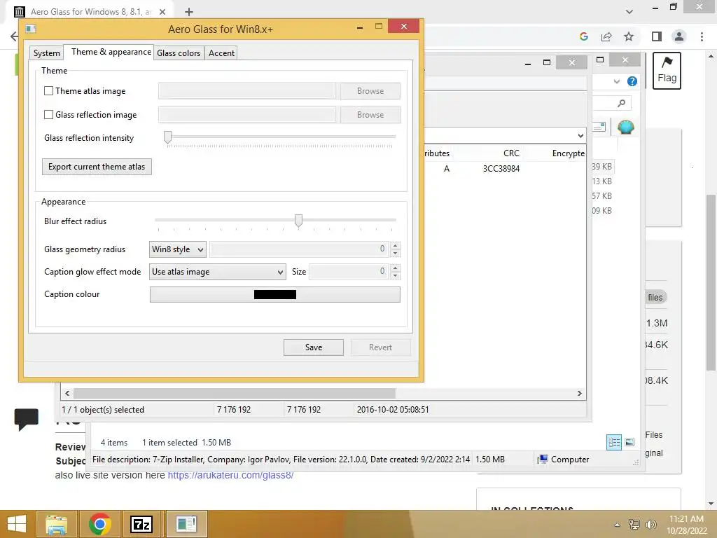The image size is (717, 538).
Task: Open the arukateru.com/glass8 link
Action: coord(230,475)
